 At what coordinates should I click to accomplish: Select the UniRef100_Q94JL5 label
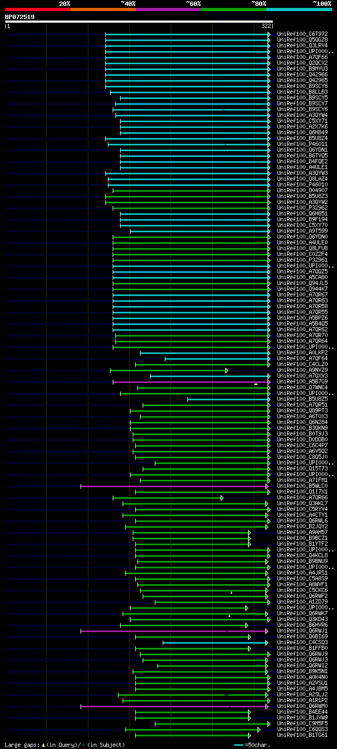[302, 283]
